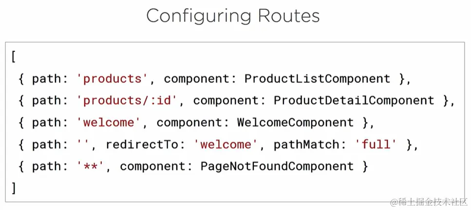Click 'component:' keyword in products/:id route
The width and height of the screenshot is (471, 210).
[x=229, y=101]
